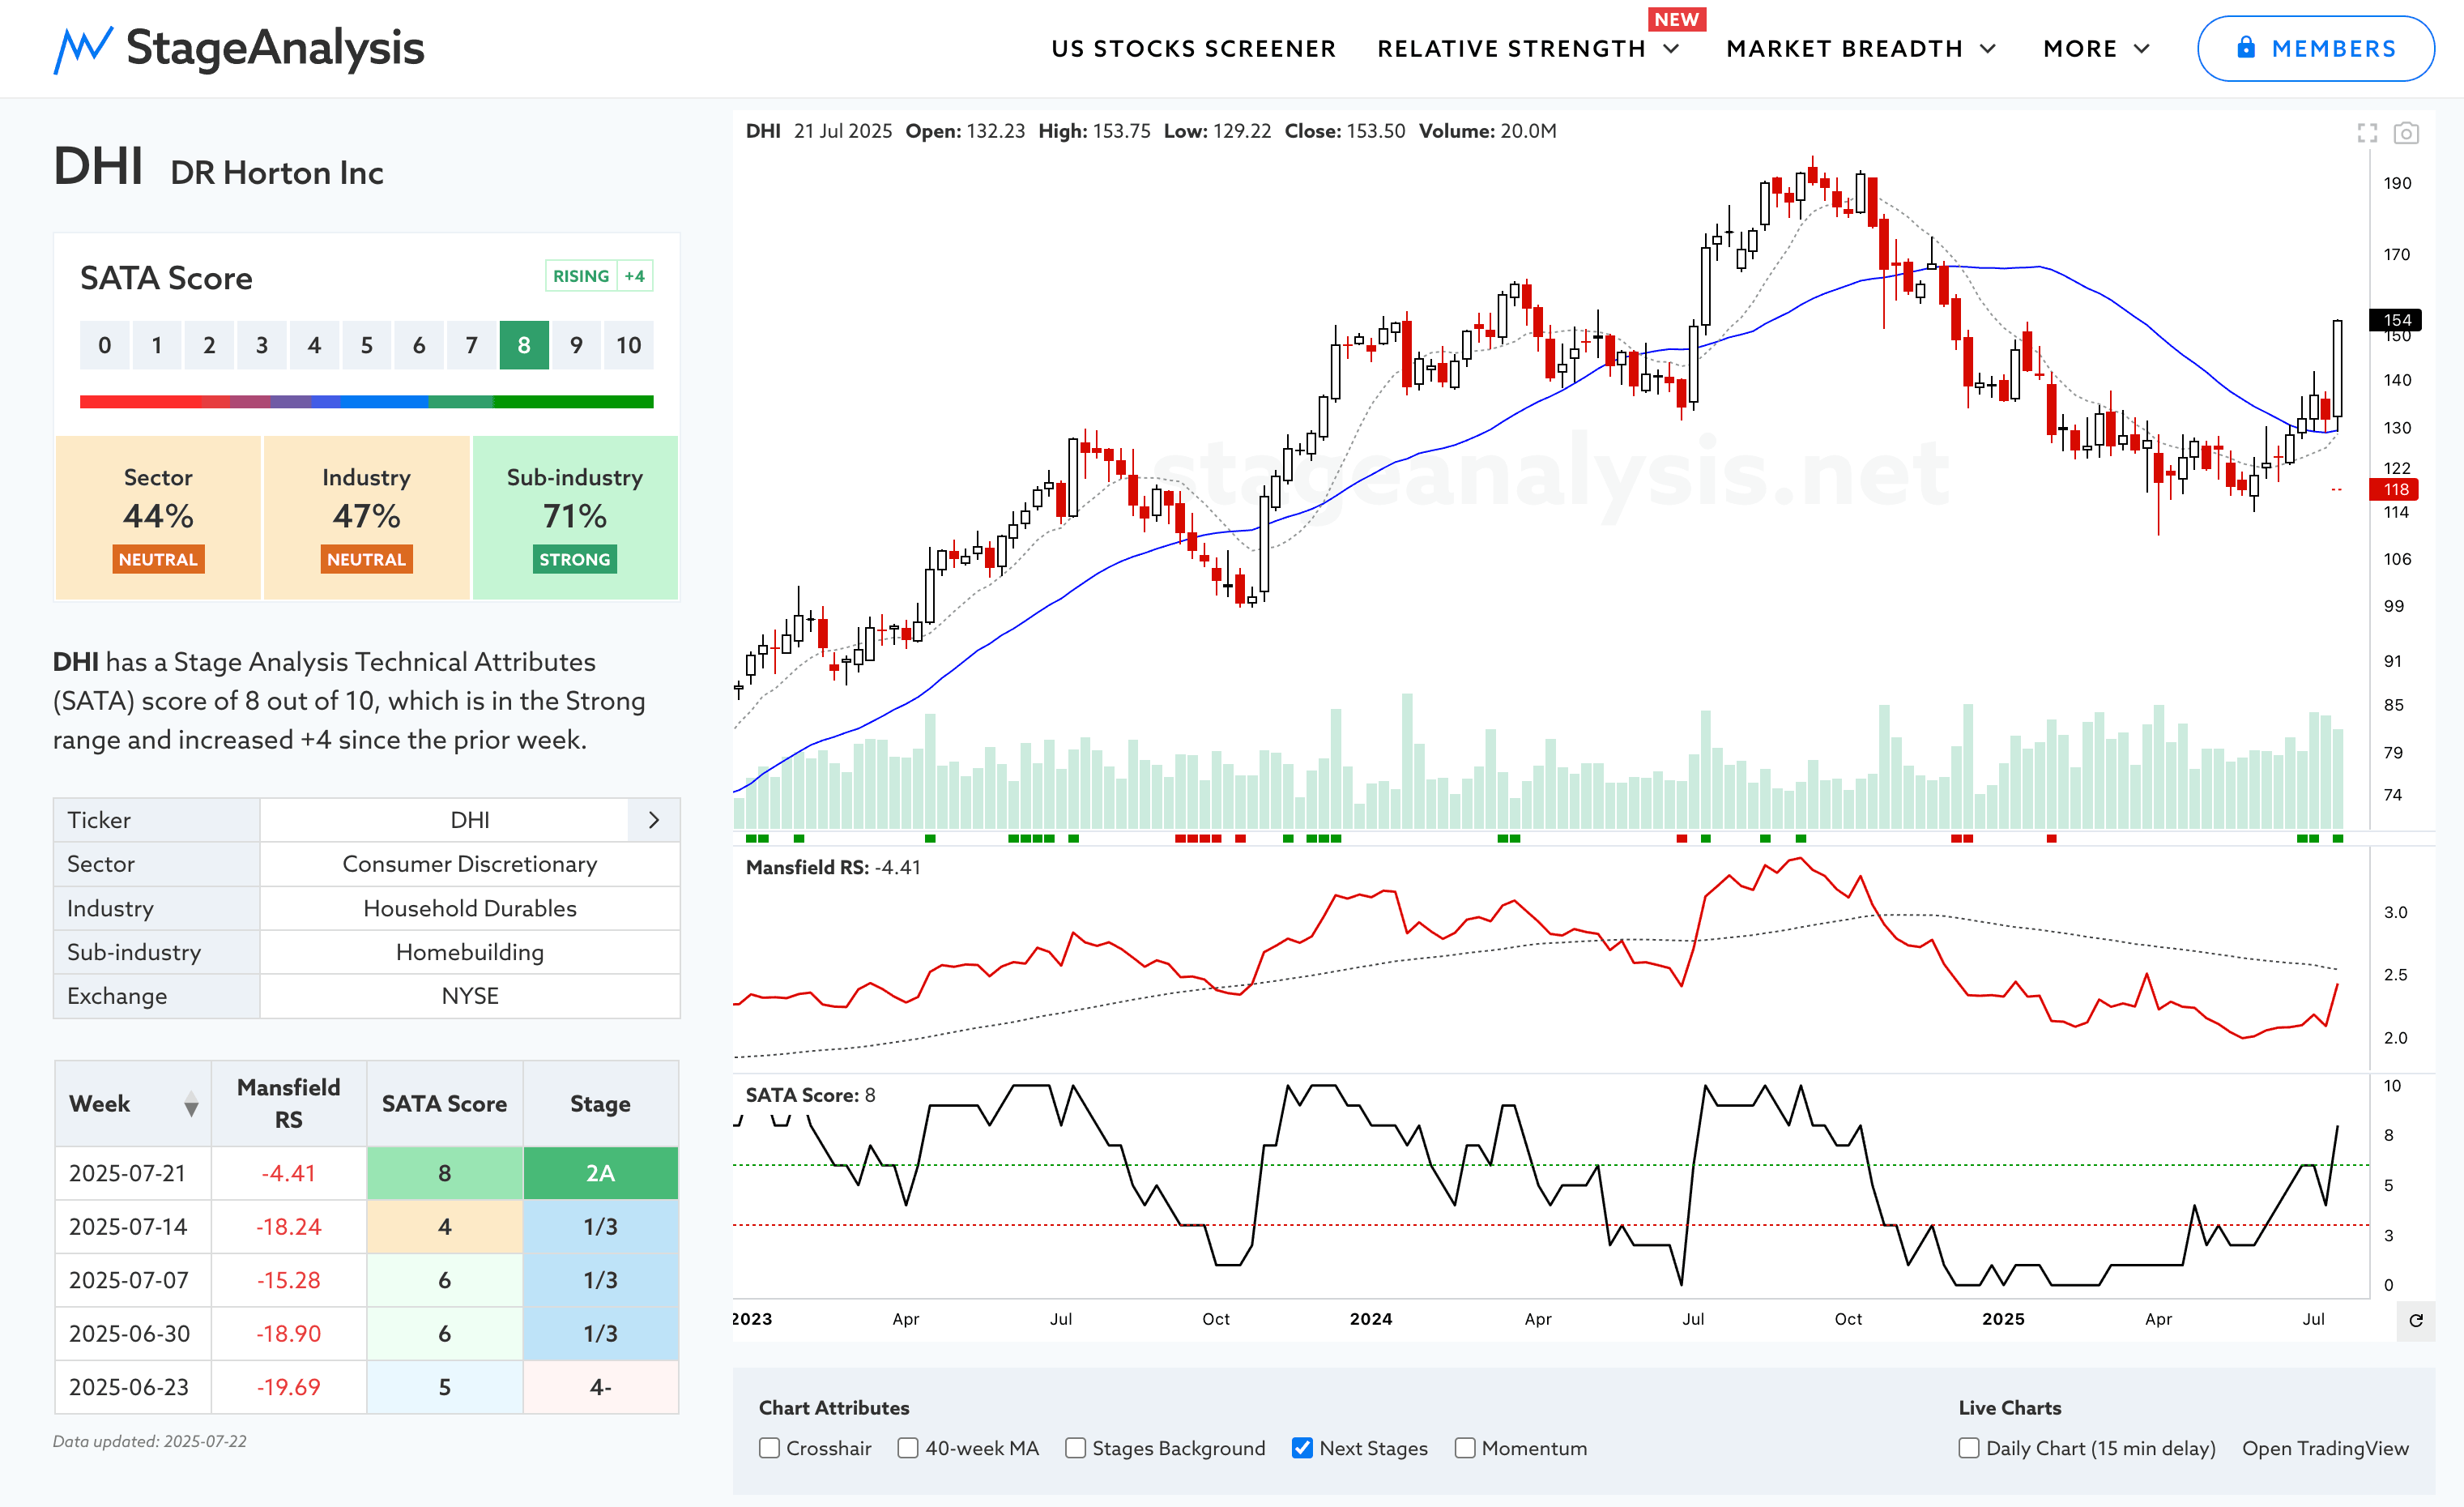
Task: Enable the Crosshair checkbox
Action: point(769,1448)
